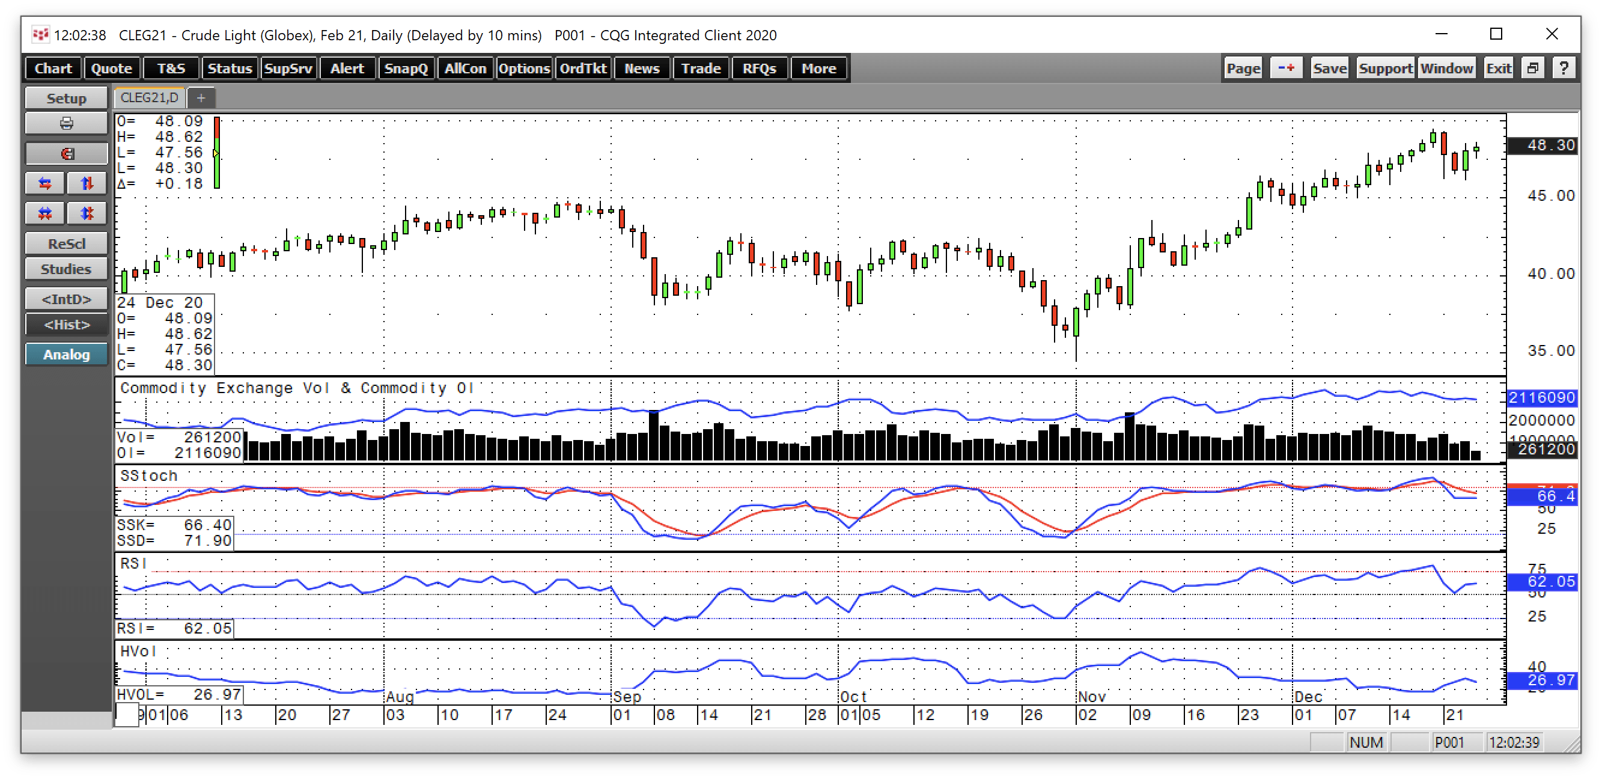Click the HVOL= 26.97 value box

coord(179,694)
